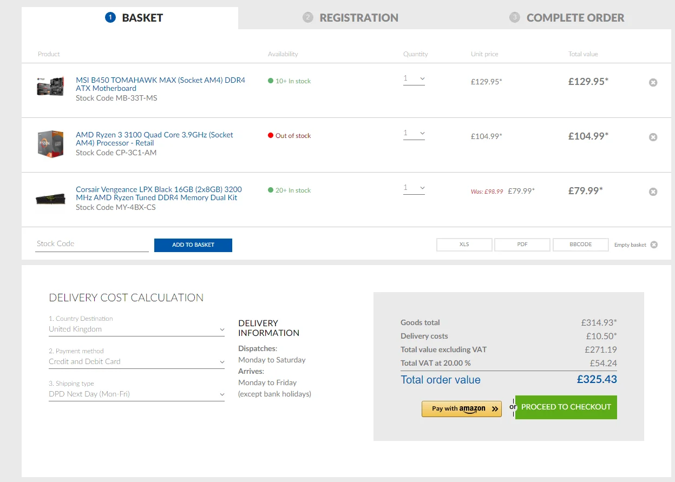Screen dimensions: 675x482
Task: Focus the Stock Code input field
Action: [92, 244]
